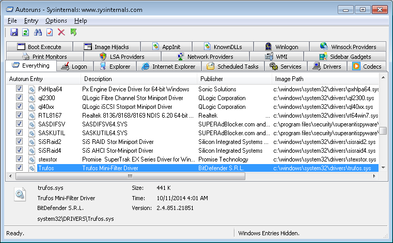This screenshot has height=243, width=393.
Task: Click the PxHlpa64 driver file icon
Action: click(x=32, y=89)
